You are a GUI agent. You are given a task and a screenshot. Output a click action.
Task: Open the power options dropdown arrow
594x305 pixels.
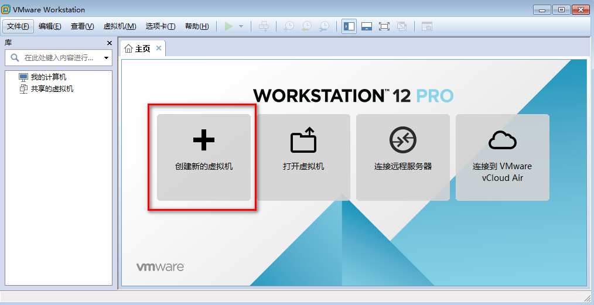pyautogui.click(x=241, y=26)
